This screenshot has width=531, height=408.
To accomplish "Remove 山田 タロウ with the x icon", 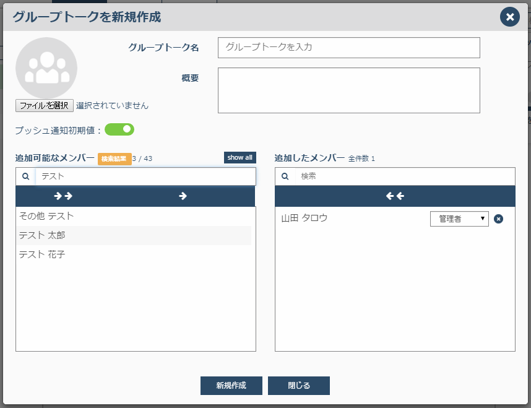I will point(498,219).
